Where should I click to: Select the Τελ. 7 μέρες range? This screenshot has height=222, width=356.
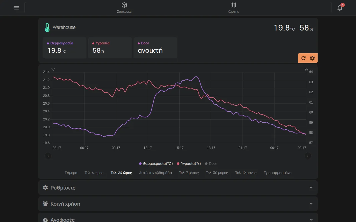(x=189, y=173)
